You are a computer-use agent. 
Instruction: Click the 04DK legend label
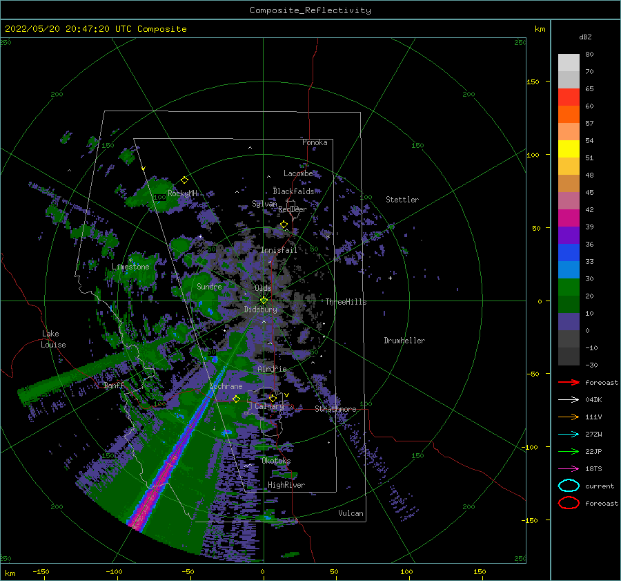click(x=593, y=400)
